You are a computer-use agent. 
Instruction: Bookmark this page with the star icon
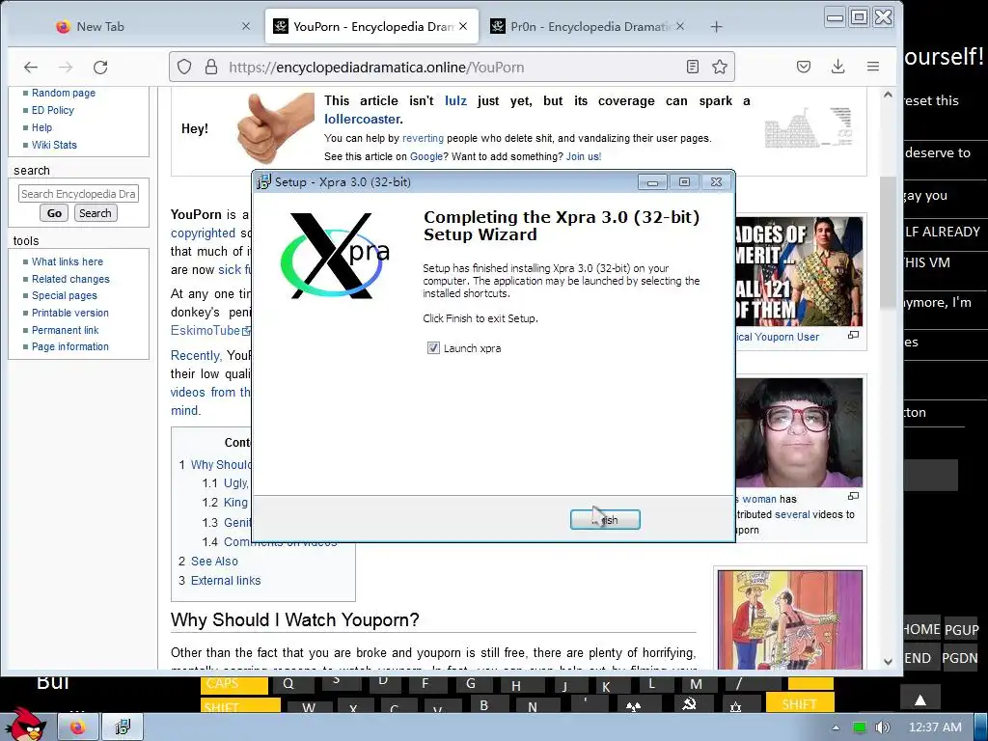point(720,67)
